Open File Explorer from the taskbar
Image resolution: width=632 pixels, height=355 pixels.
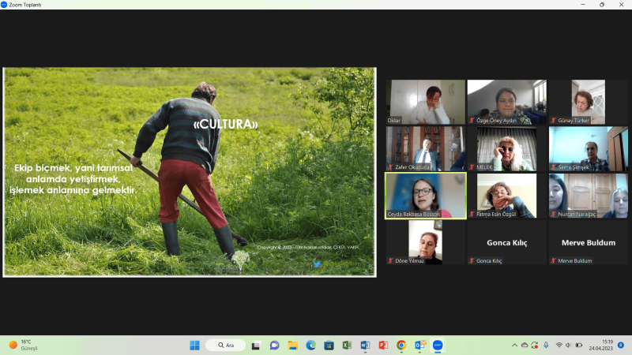pos(292,346)
